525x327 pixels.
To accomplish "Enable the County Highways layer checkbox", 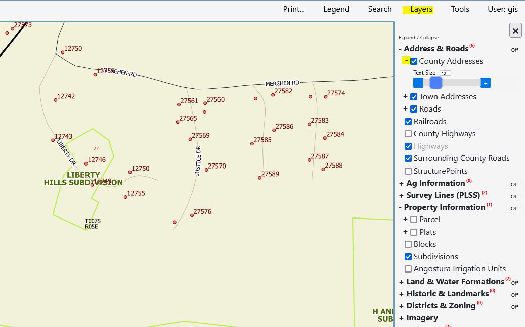I will 408,134.
